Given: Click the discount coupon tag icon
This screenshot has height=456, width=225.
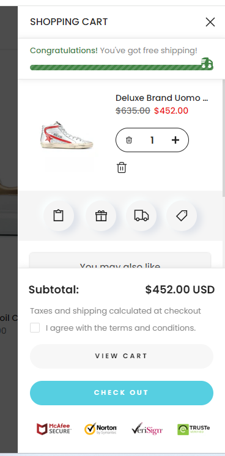Looking at the screenshot, I should point(182,216).
